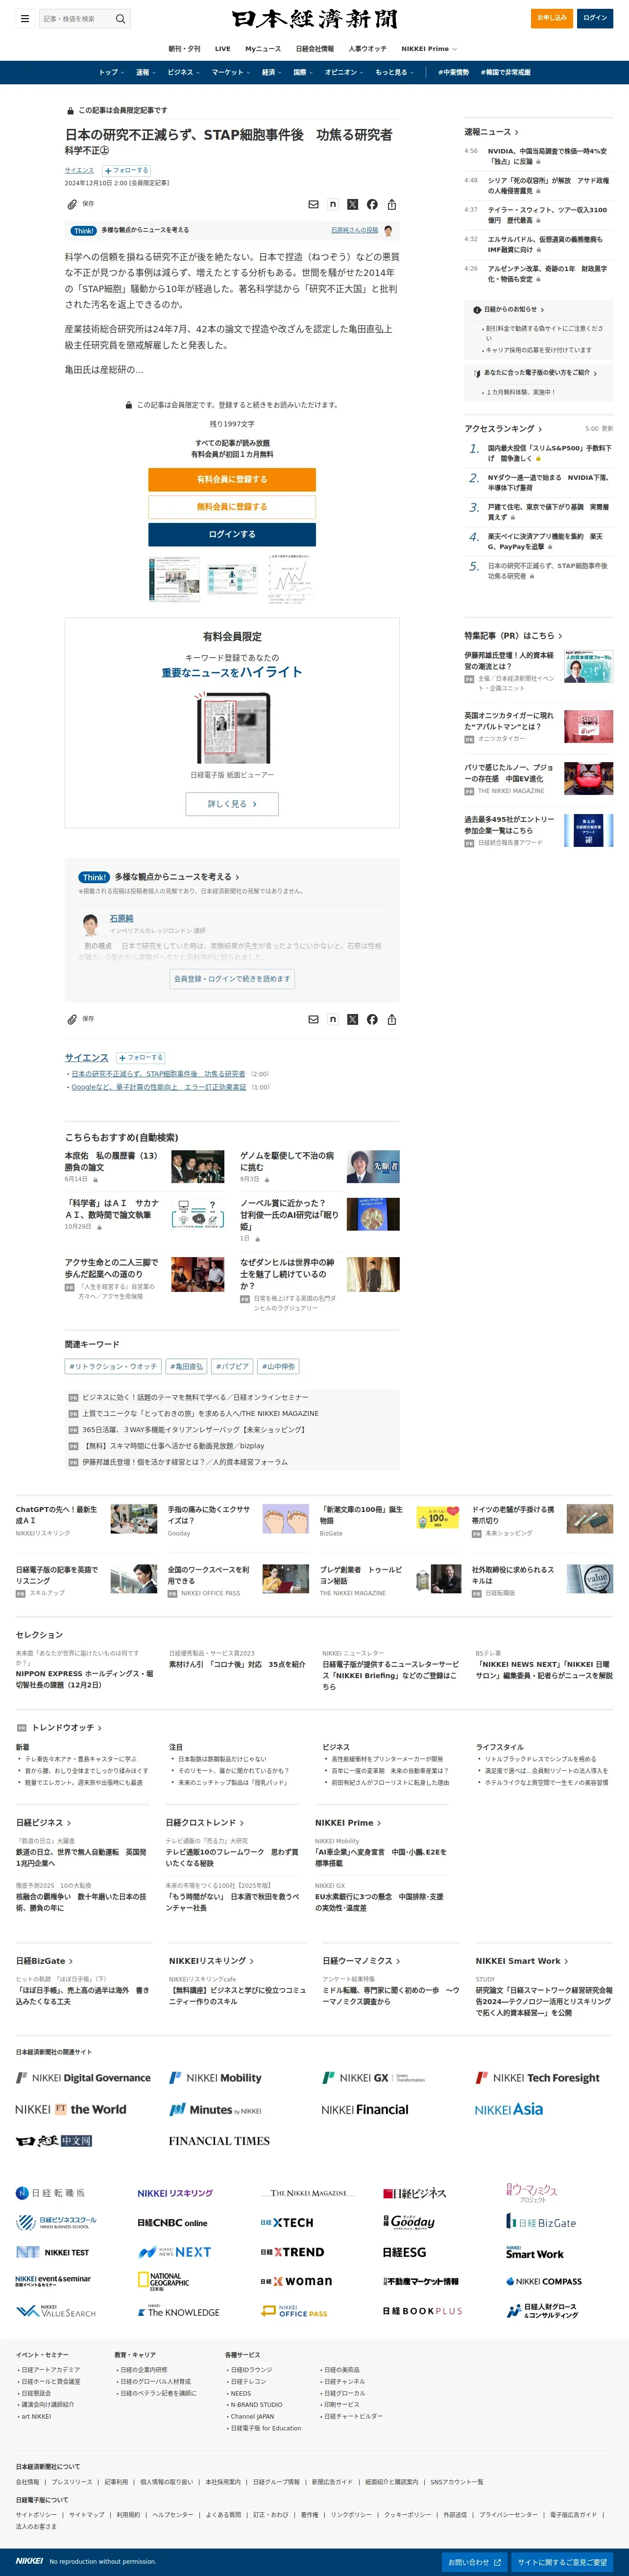Expand the もっと見る navigation dropdown
Viewport: 629px width, 2576px height.
point(395,72)
